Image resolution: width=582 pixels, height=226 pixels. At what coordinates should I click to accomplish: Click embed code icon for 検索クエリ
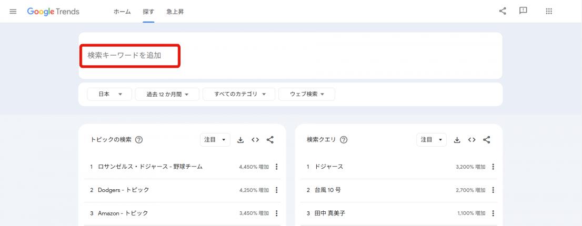click(472, 140)
